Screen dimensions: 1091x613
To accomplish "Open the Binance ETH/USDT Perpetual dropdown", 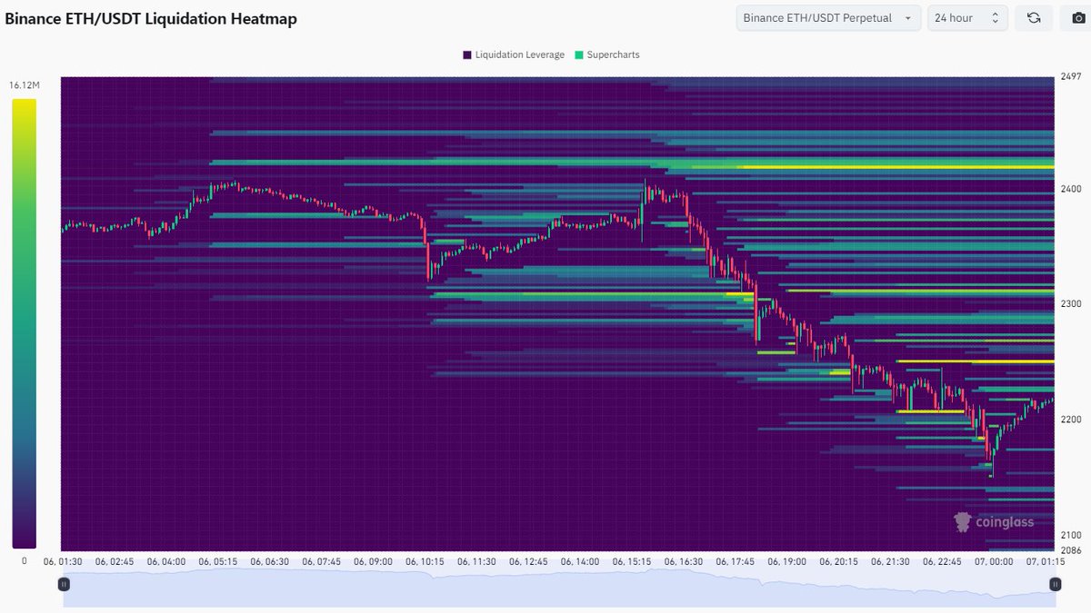I will (x=828, y=18).
